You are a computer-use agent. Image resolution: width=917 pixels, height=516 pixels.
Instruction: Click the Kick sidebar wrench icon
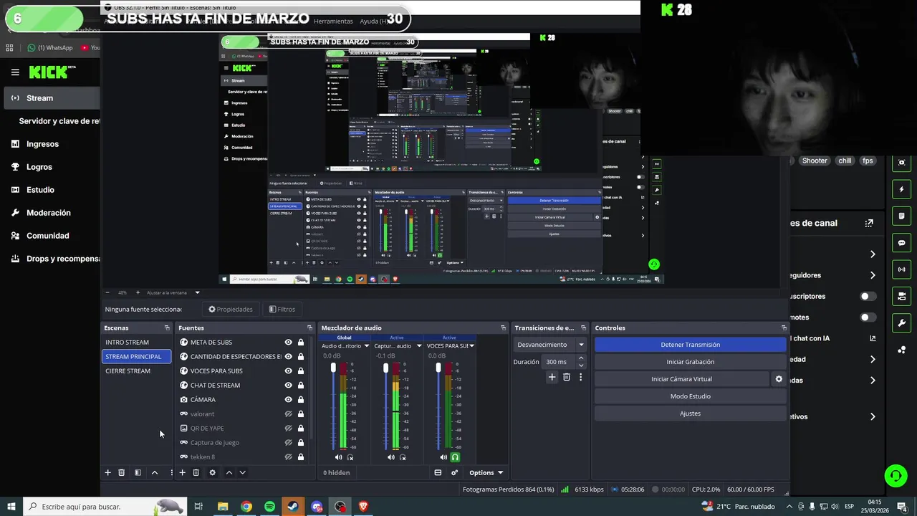[901, 322]
